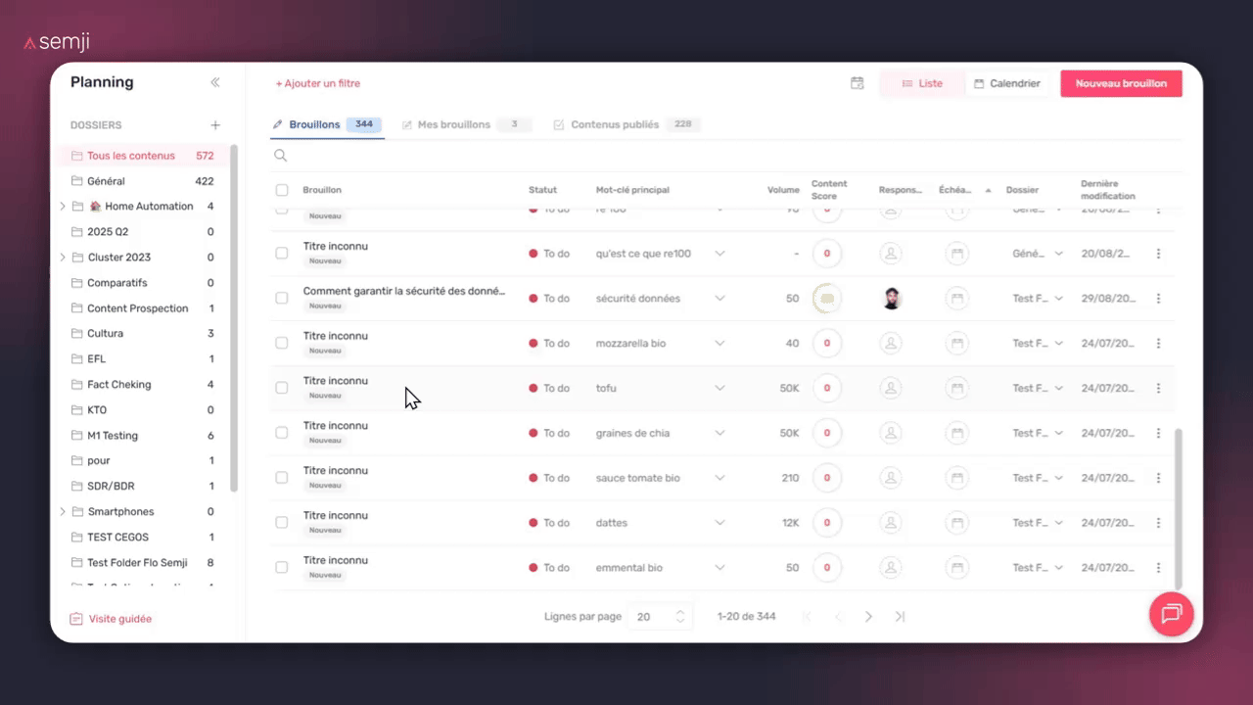Add a new folder with plus icon
Viewport: 1253px width, 705px height.
click(x=215, y=125)
